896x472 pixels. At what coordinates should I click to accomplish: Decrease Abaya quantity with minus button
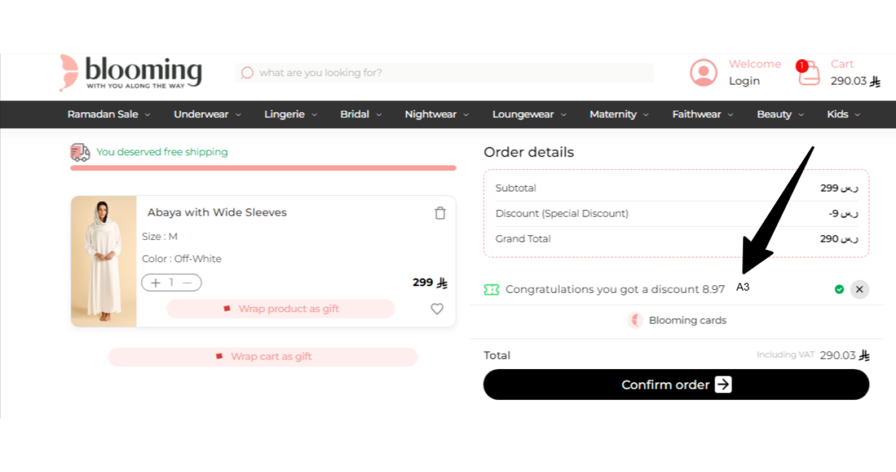[187, 283]
